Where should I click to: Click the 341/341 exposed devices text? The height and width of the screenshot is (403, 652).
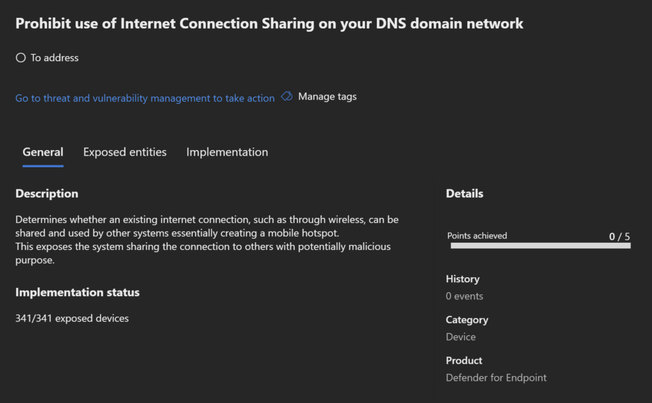72,318
